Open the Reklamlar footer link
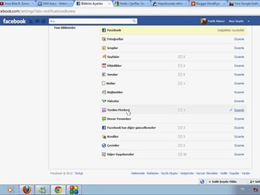Screen dimensions: 260x195 [153, 173]
